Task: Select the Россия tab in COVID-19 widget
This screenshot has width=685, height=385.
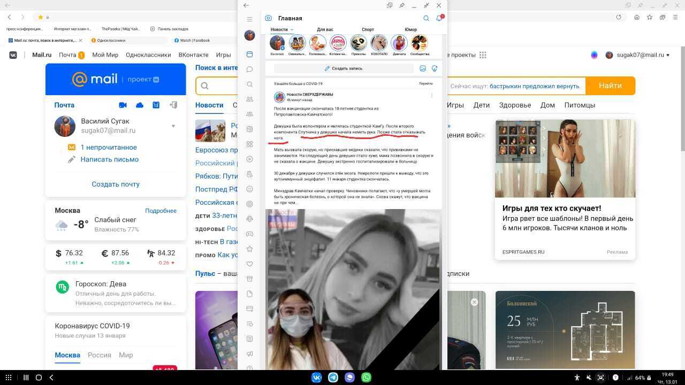Action: (100, 355)
